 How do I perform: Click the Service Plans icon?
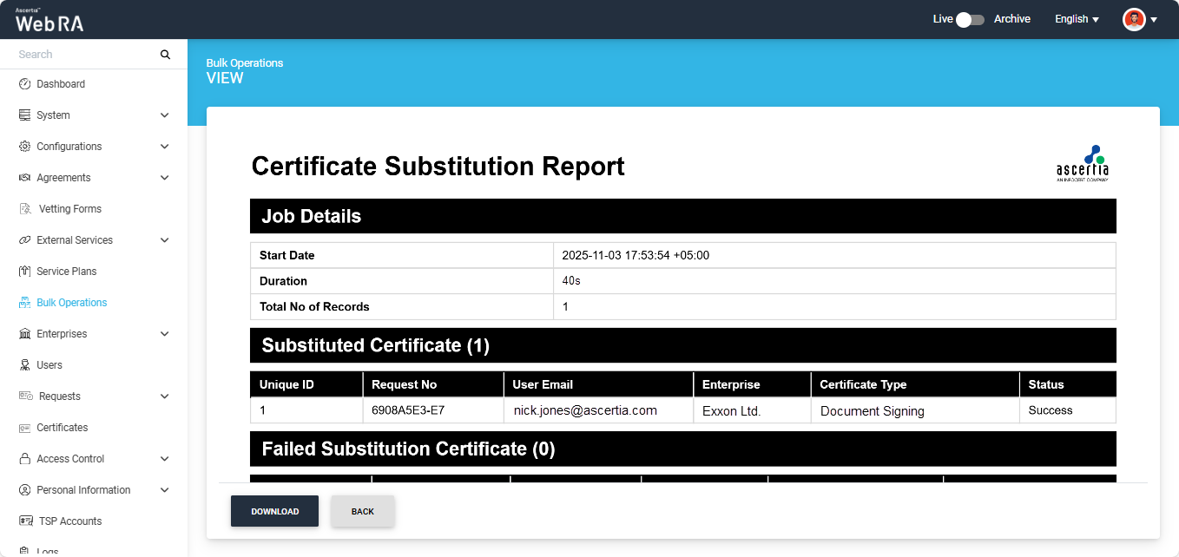pos(24,272)
